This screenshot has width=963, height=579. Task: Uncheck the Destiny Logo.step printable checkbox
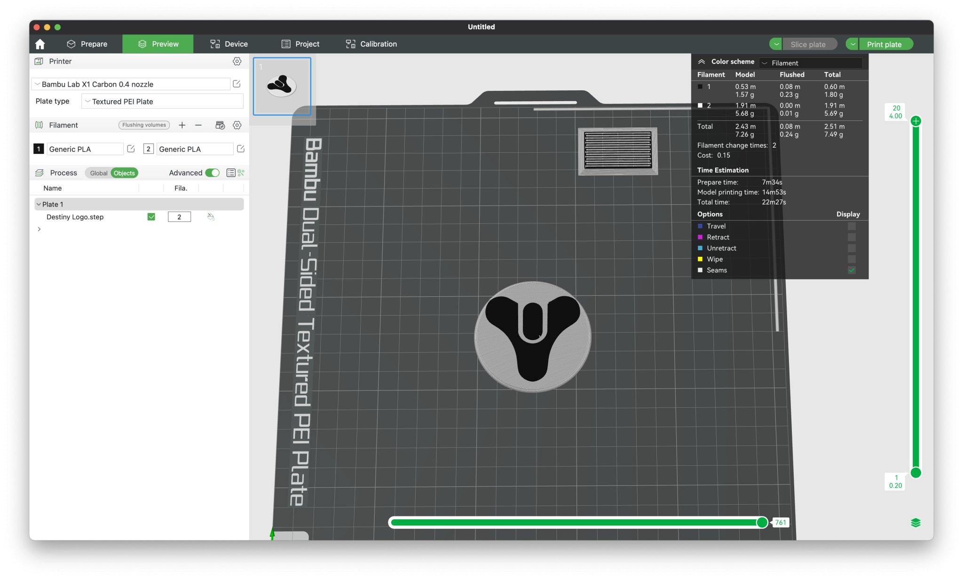pos(151,217)
